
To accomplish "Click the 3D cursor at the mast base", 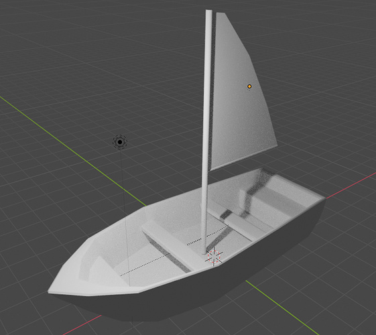I will (214, 257).
